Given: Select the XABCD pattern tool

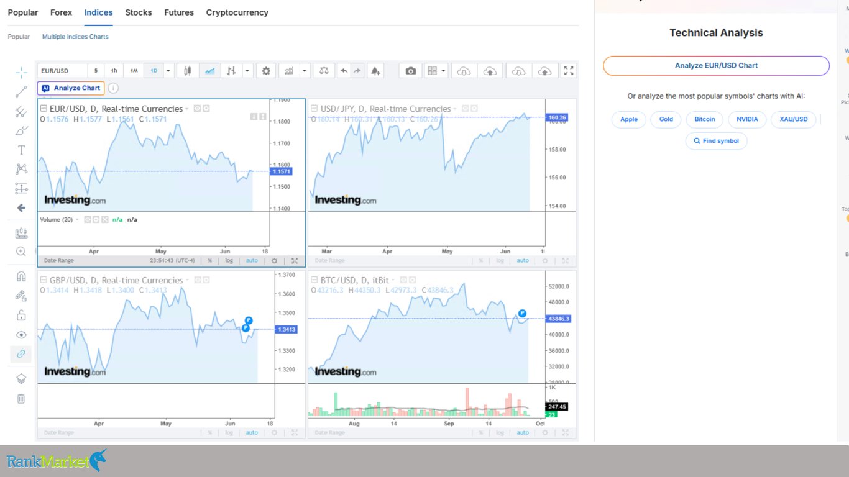Looking at the screenshot, I should (x=21, y=169).
